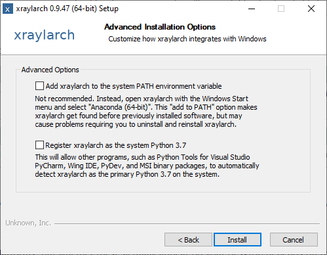This screenshot has height=255, width=327.
Task: Enable the add to system PATH checkbox
Action: [39, 86]
